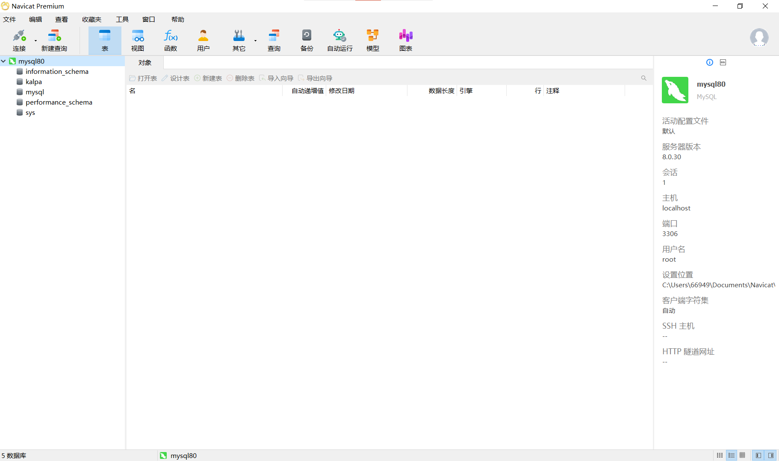Screen dimensions: 779x461
Task: Click the settings location path C:\Users\66949
Action: 718,285
